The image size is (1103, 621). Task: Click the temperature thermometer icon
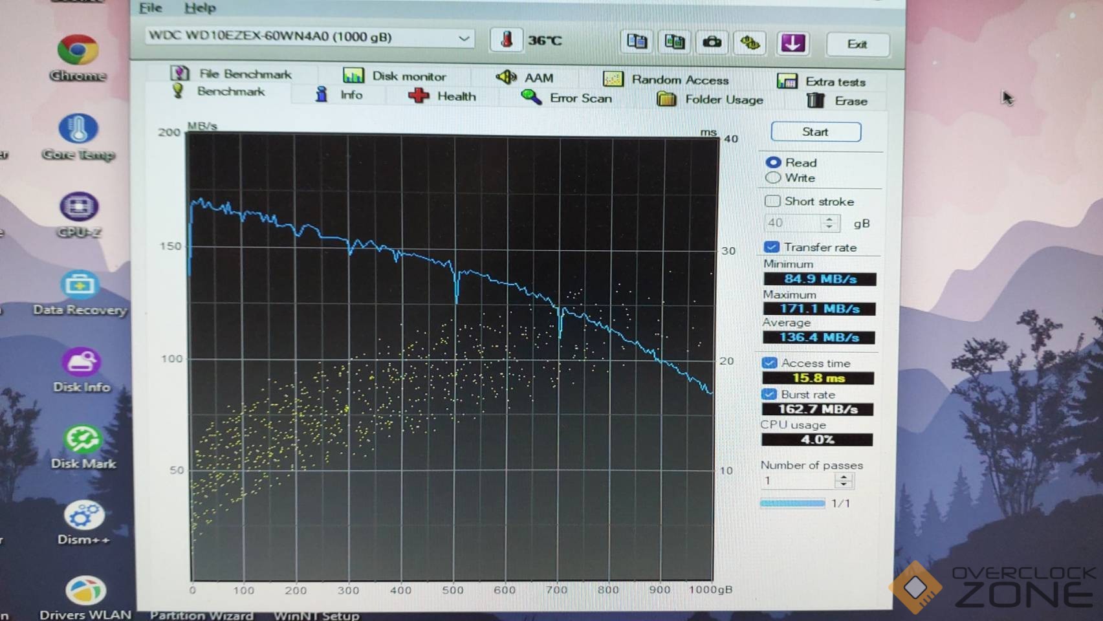507,40
